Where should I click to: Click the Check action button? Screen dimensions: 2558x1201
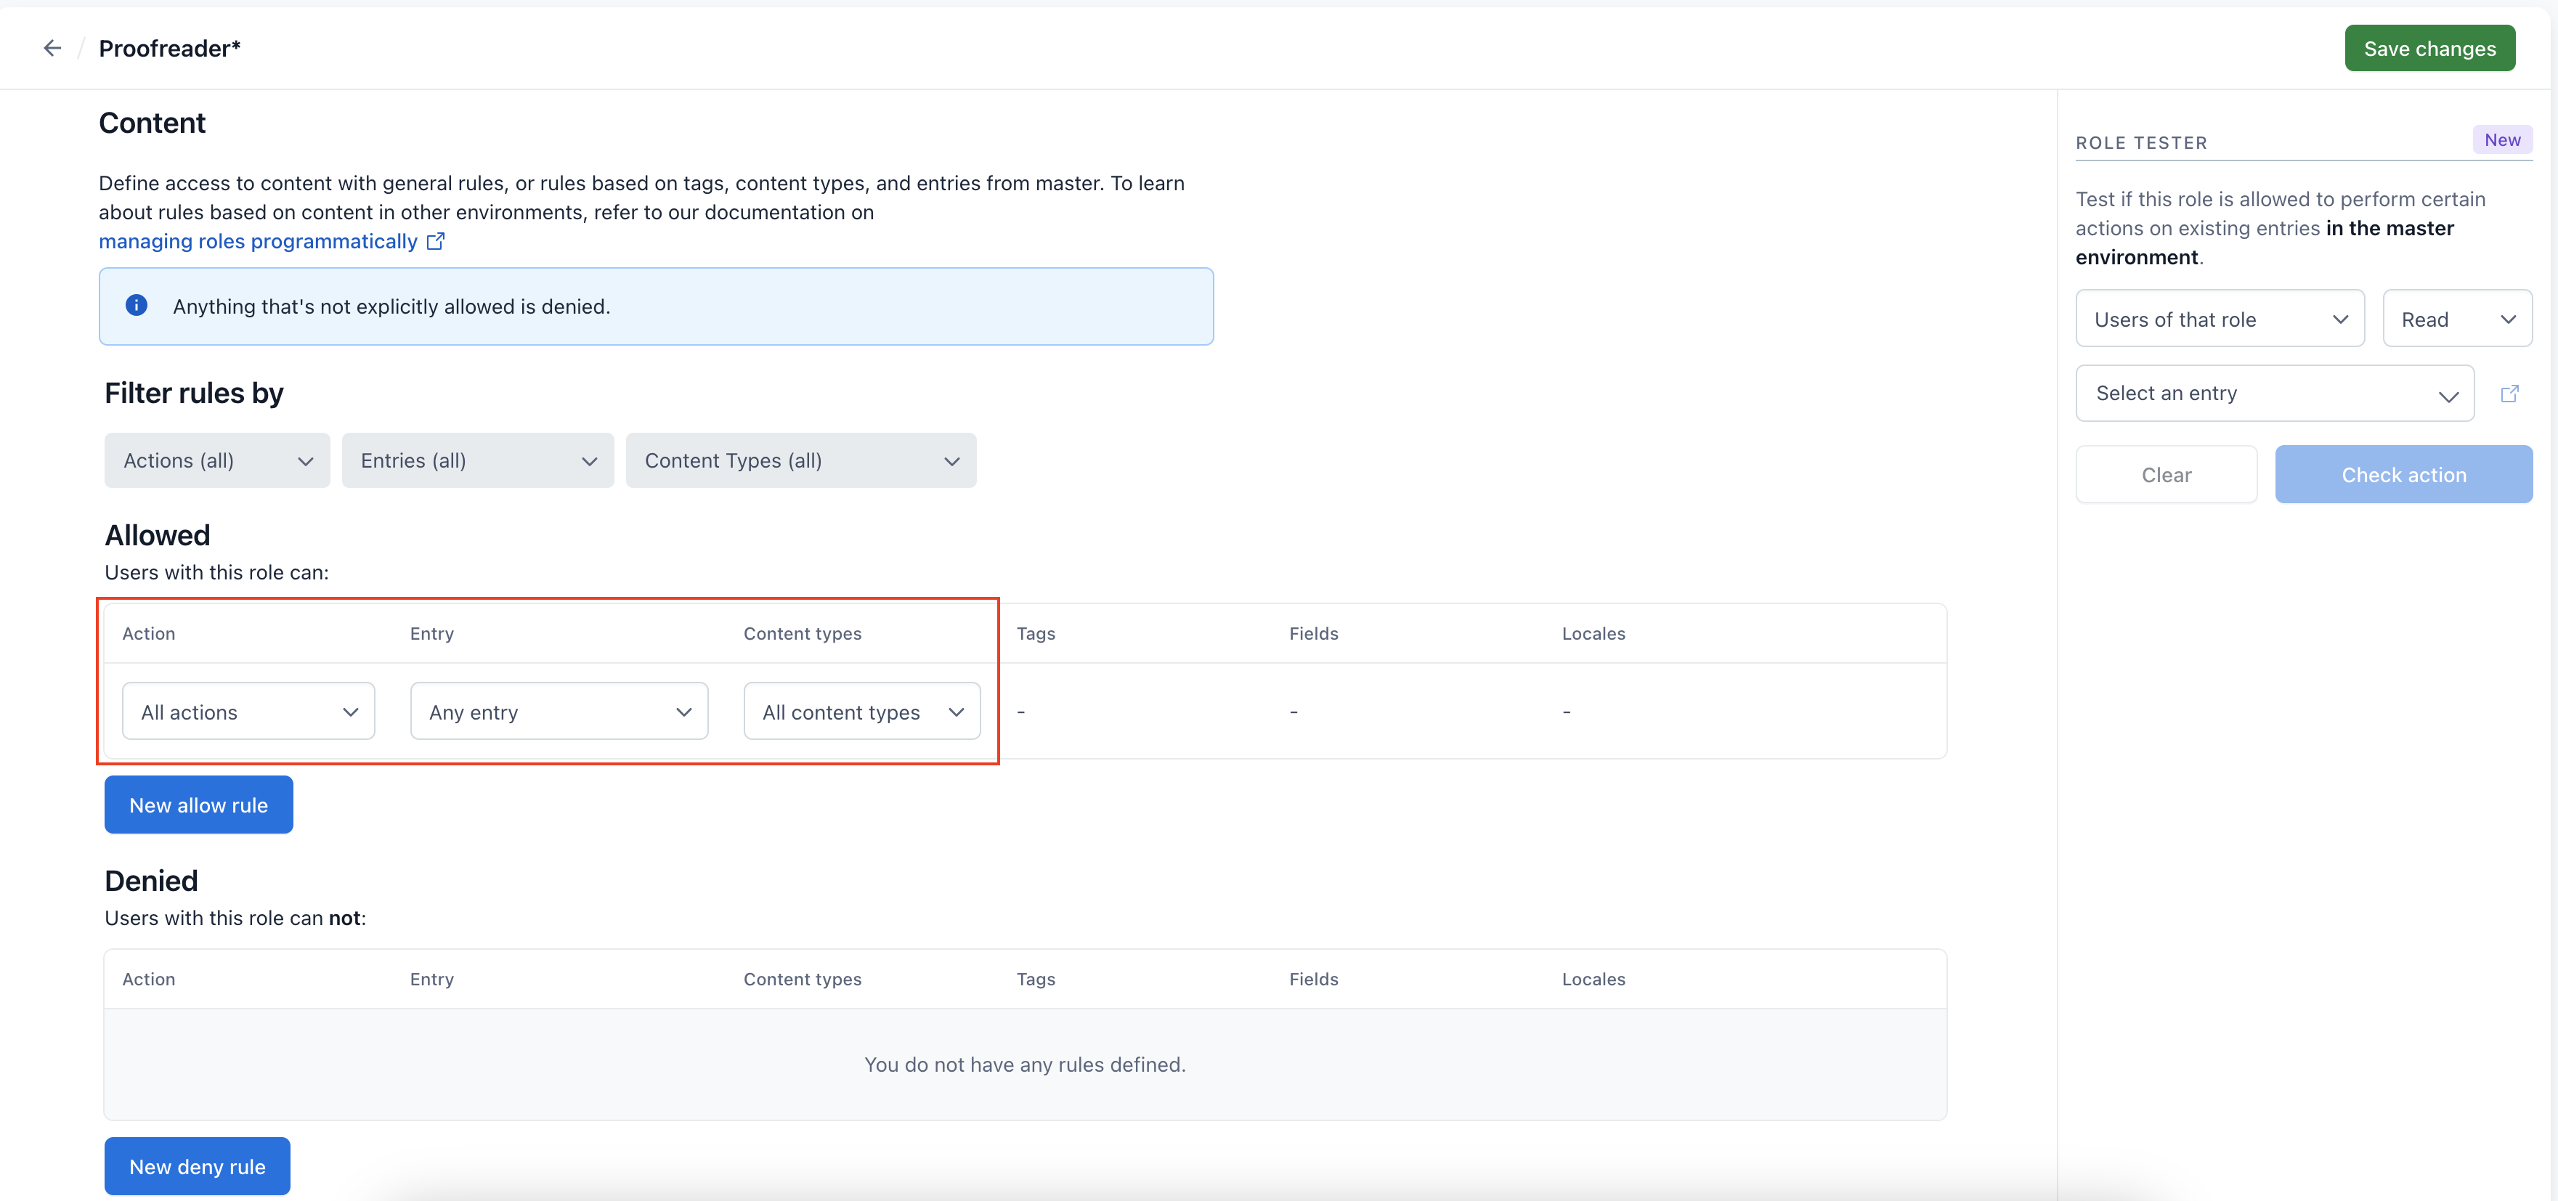pos(2403,474)
